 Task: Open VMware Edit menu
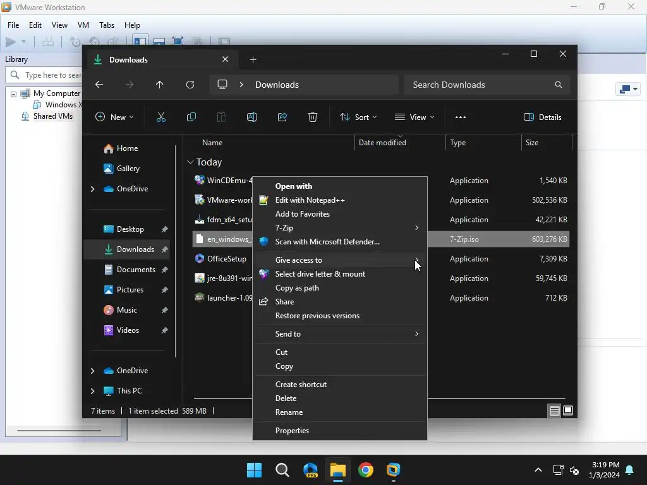pos(35,25)
